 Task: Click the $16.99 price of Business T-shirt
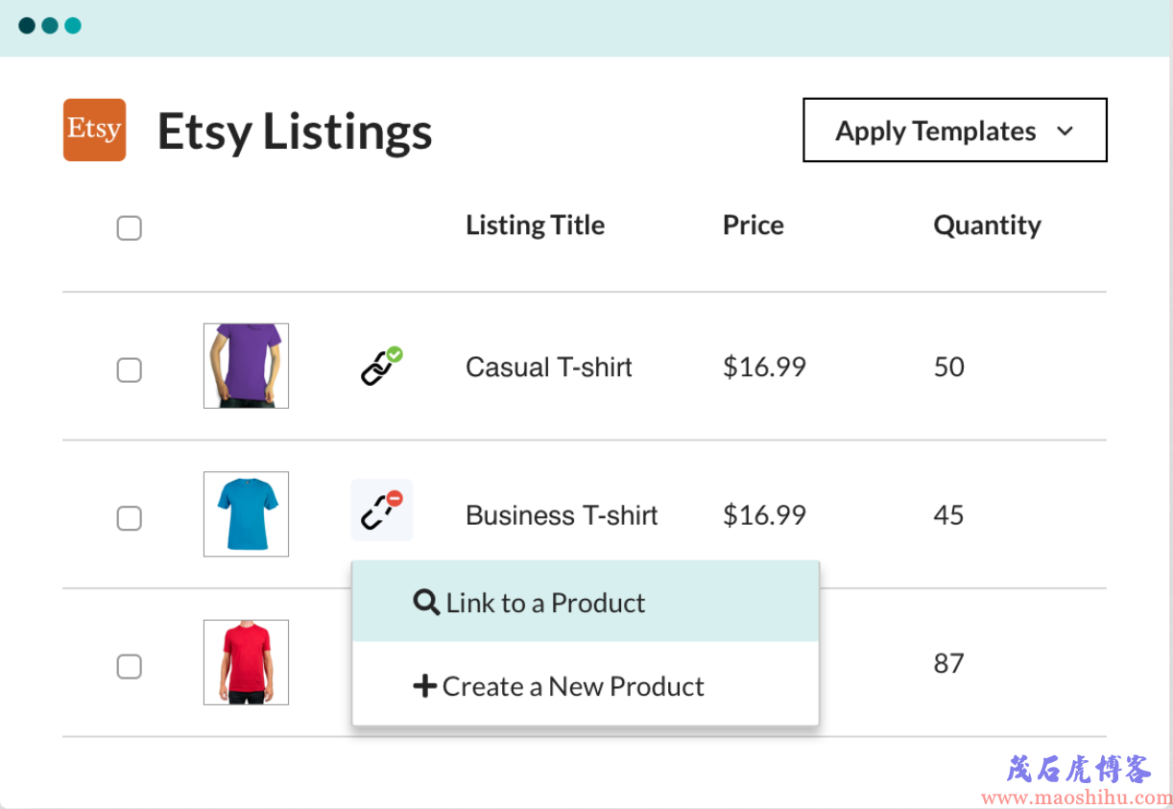click(x=764, y=515)
